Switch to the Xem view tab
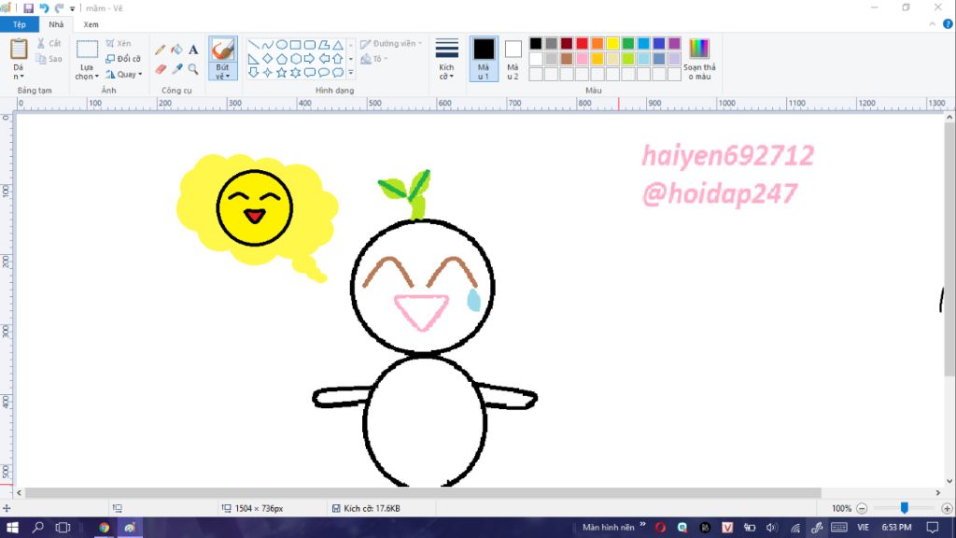This screenshot has height=538, width=956. [x=91, y=24]
